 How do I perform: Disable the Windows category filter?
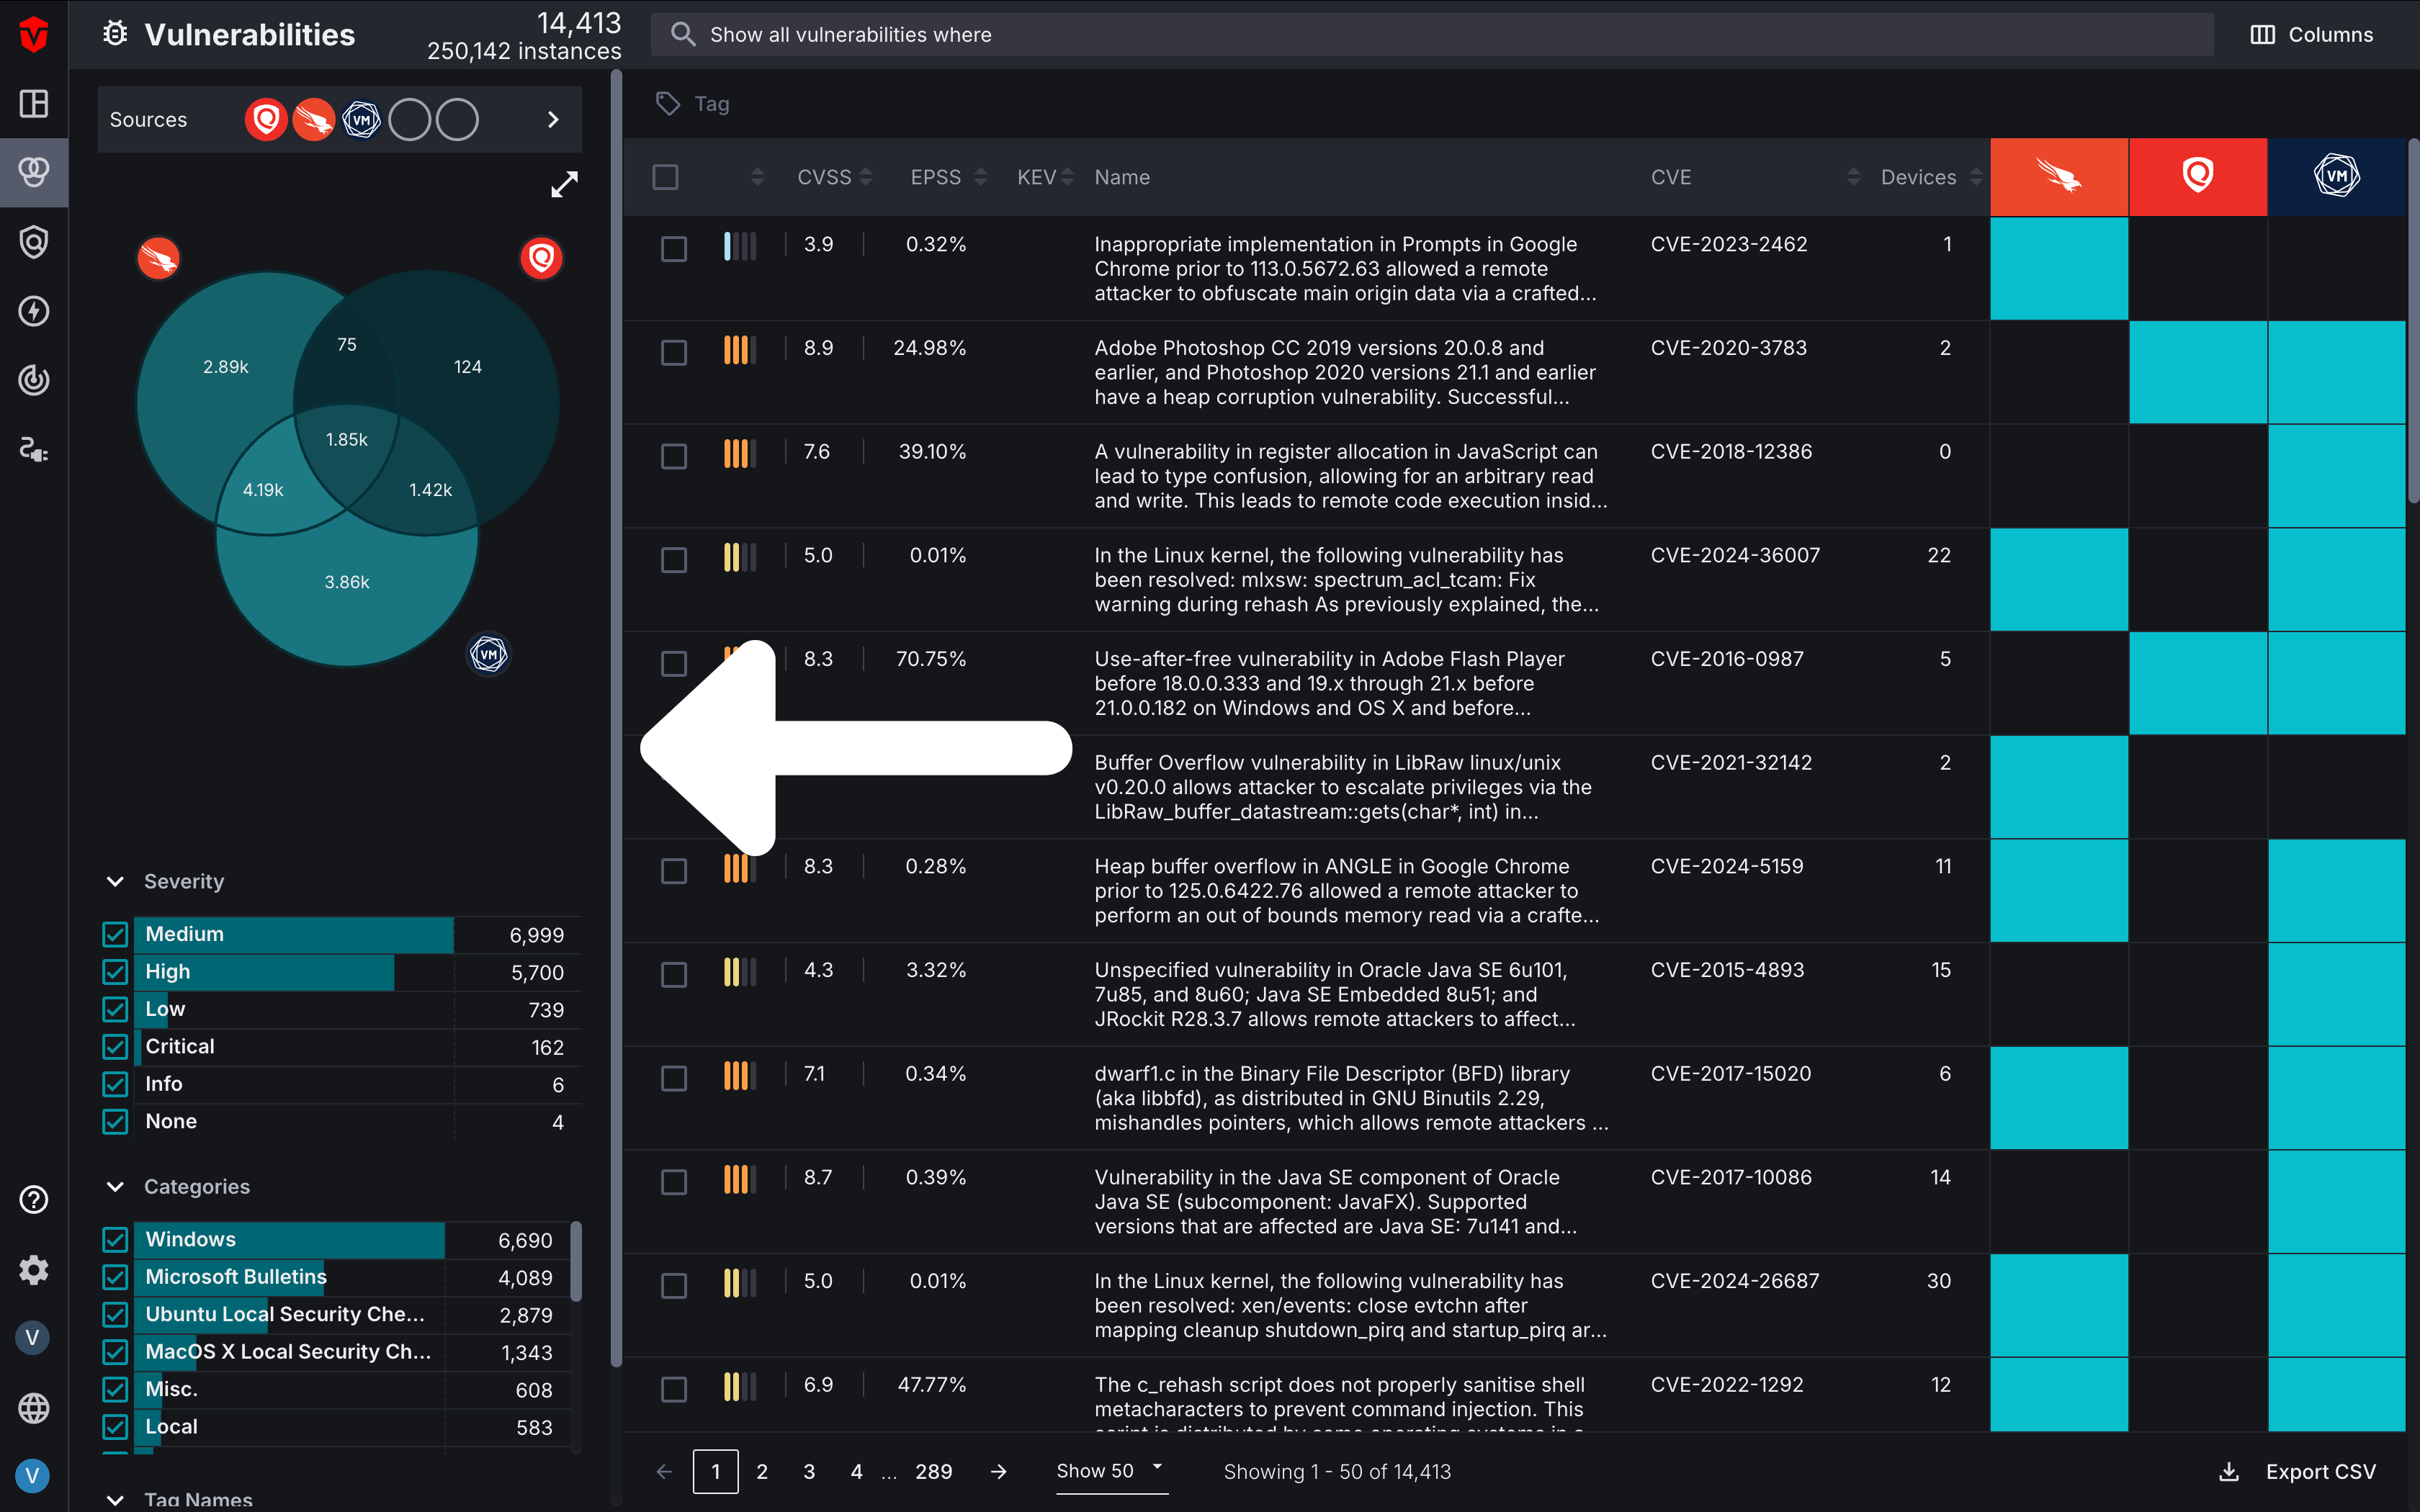(115, 1239)
